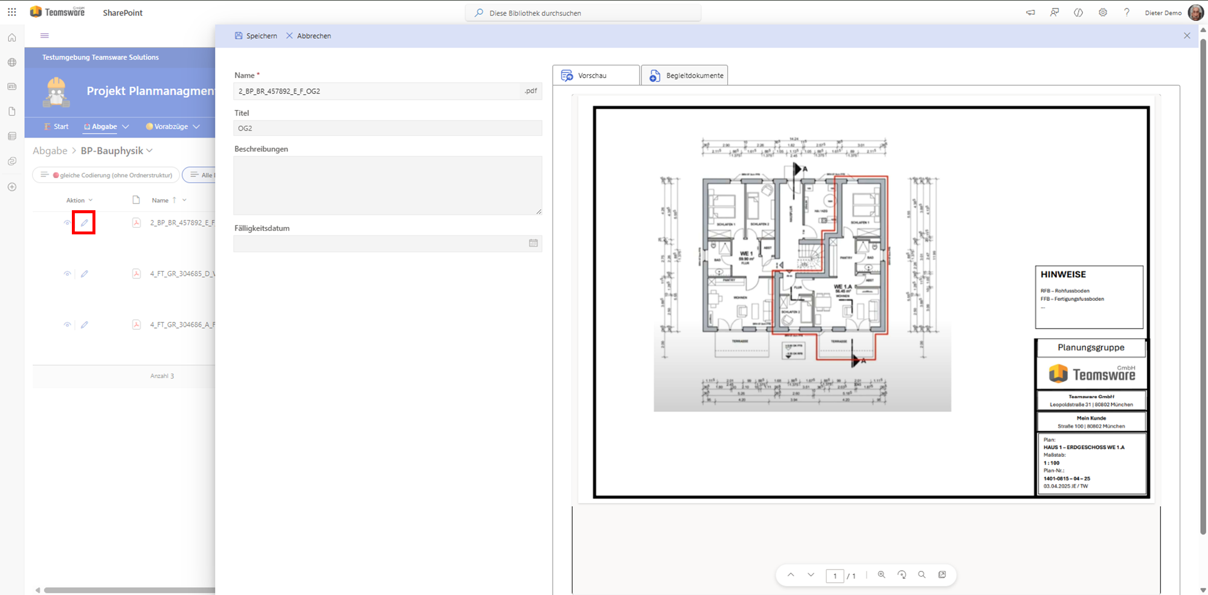Click the magnifier search icon in PDF toolbar
The width and height of the screenshot is (1208, 595).
pos(922,575)
